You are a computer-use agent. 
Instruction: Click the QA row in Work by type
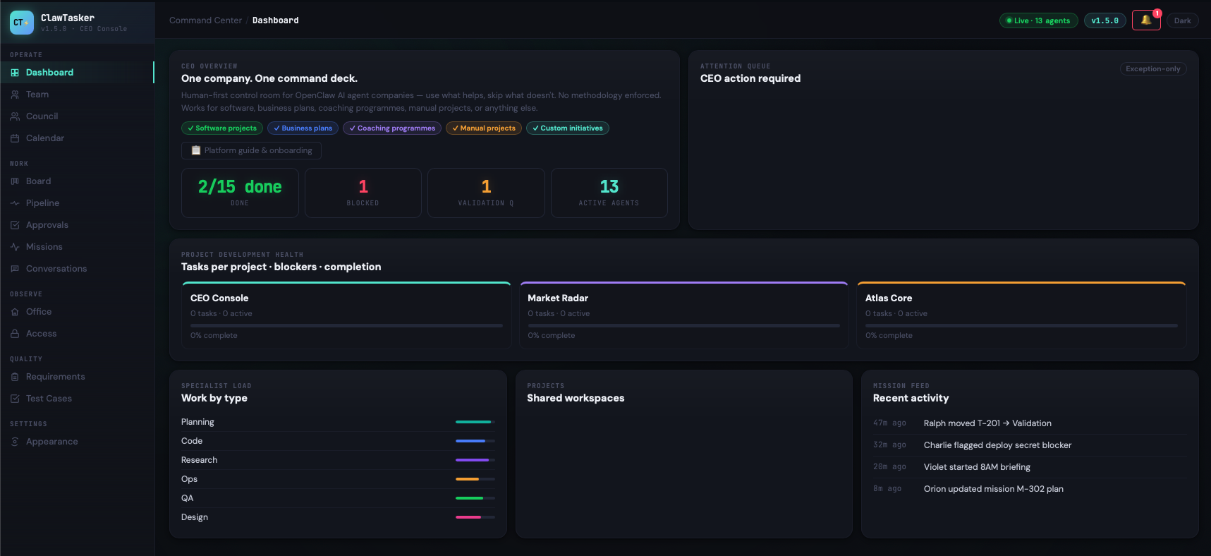[x=338, y=498]
